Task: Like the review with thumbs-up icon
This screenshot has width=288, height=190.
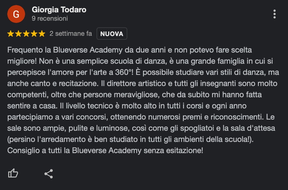Action: pos(13,173)
